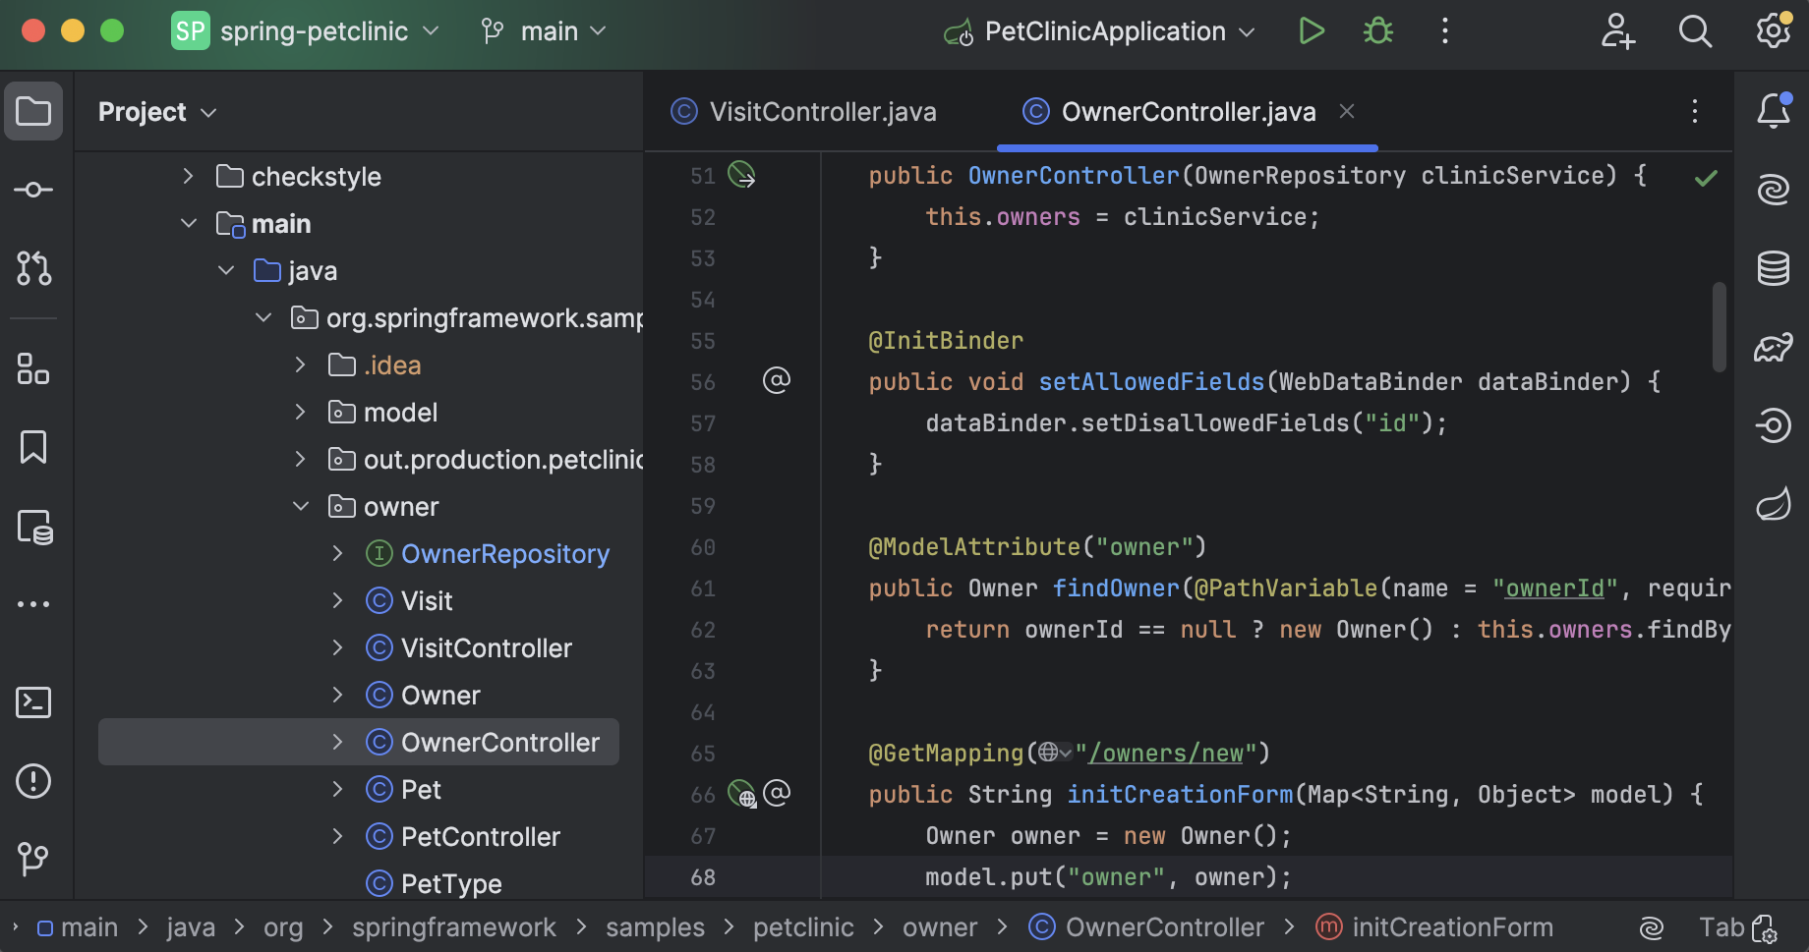
Task: Start debugging with the bug icon
Action: click(x=1377, y=30)
